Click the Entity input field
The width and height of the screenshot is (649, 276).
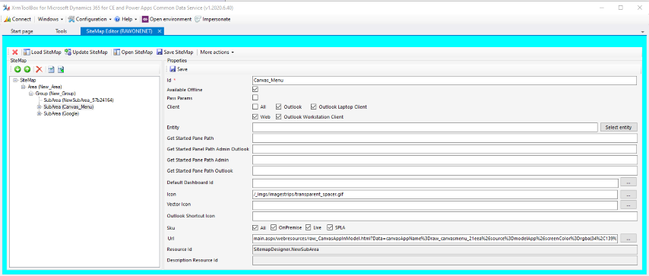click(425, 127)
